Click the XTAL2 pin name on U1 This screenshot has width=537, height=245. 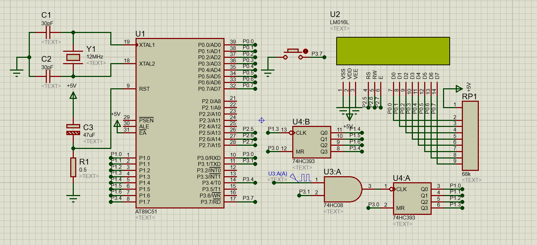coord(147,64)
